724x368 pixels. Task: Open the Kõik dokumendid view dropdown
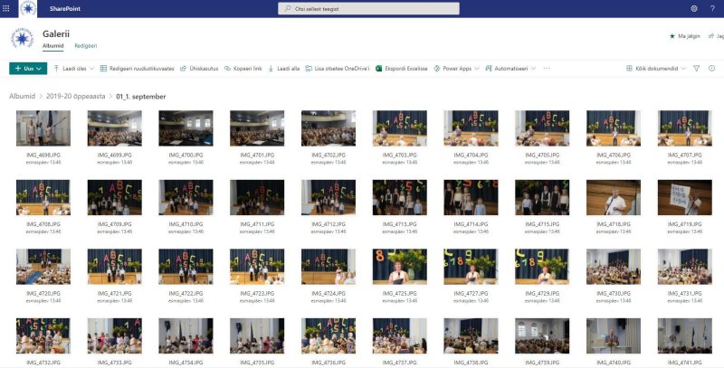tap(656, 69)
